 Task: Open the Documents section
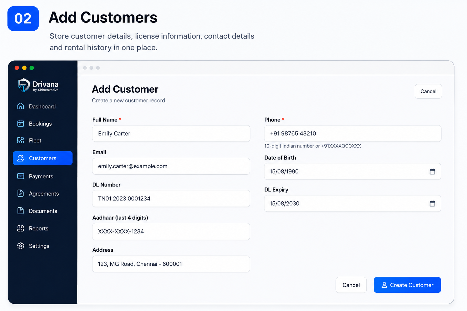(43, 211)
